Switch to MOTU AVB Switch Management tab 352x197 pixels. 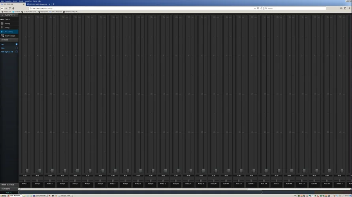click(x=38, y=4)
